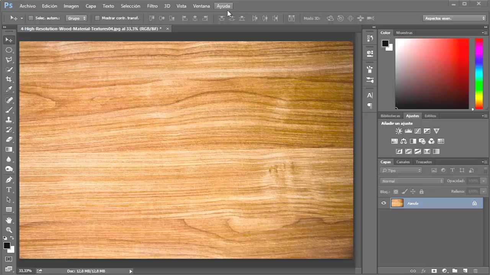Click the foreground color swatch in toolbox
The image size is (490, 275).
[x=7, y=246]
